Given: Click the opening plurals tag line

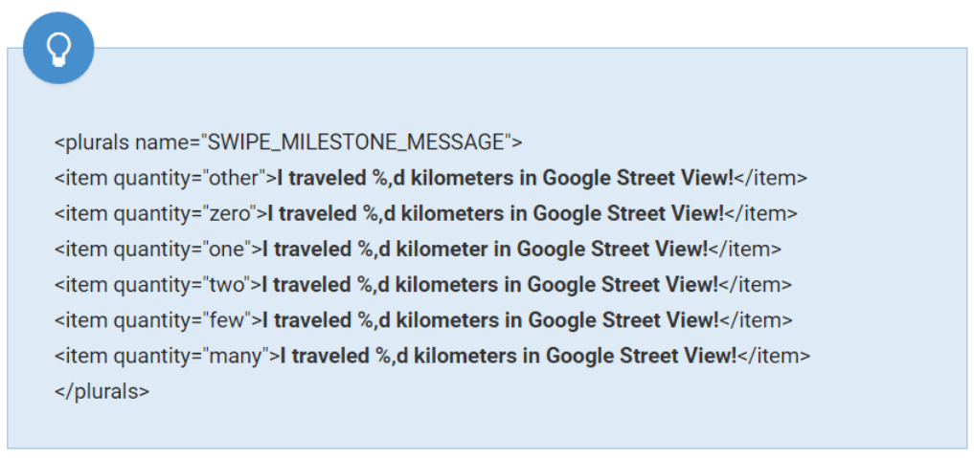Looking at the screenshot, I should [x=288, y=143].
